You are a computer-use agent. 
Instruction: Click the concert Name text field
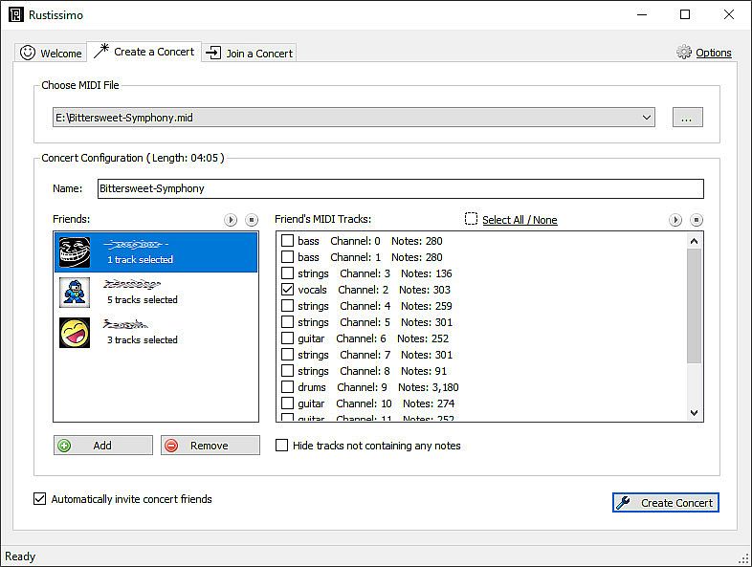click(x=400, y=188)
